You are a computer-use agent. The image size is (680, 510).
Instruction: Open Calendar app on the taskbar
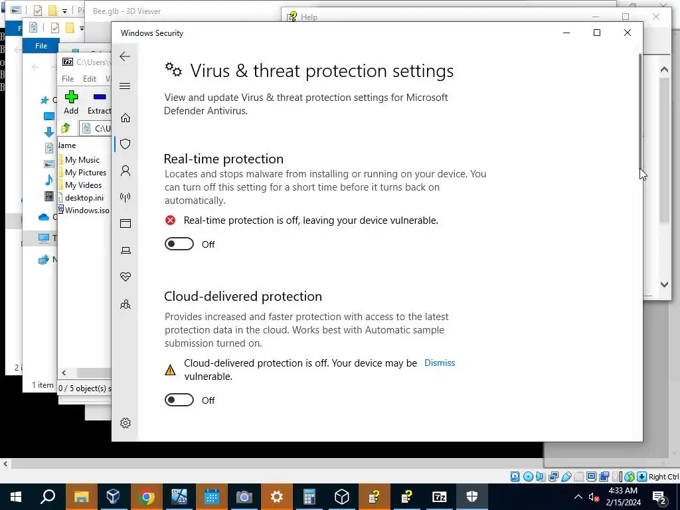(x=211, y=497)
